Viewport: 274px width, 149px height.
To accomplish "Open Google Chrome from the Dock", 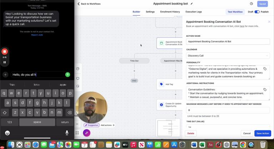I will point(243,145).
